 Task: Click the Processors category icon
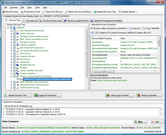[x=18, y=59]
